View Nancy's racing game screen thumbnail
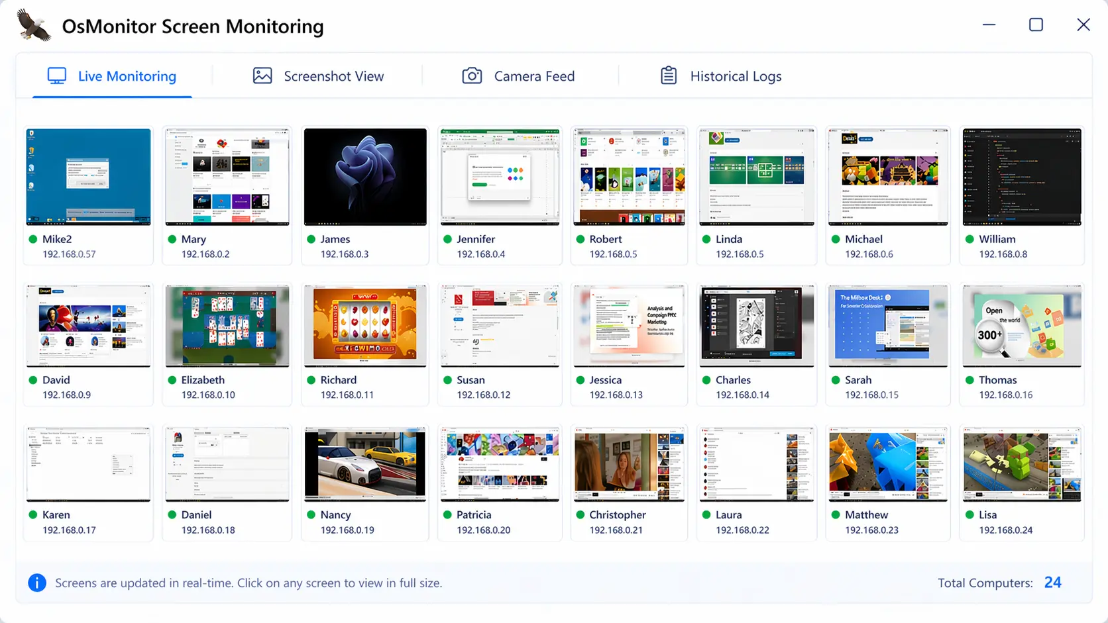 click(x=365, y=464)
